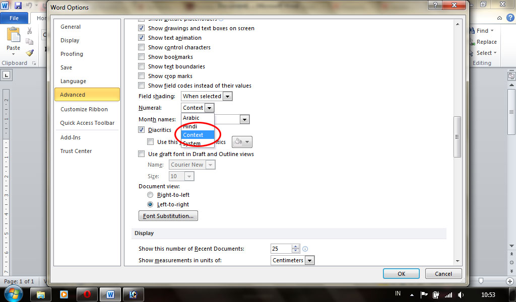The width and height of the screenshot is (516, 302).
Task: Open the Word Options help question mark
Action: tap(435, 5)
